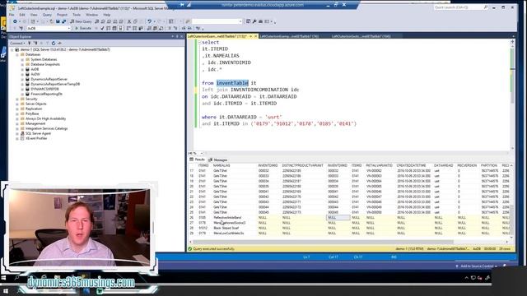Click the Save file toolbar icon
Viewport: 527px width, 296px height.
pyautogui.click(x=58, y=21)
